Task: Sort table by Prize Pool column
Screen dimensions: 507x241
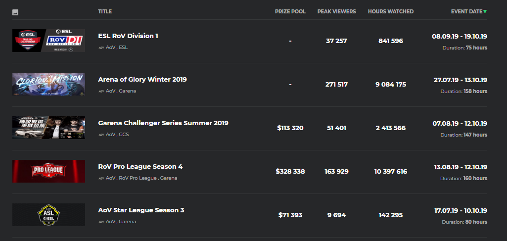Action: click(x=290, y=11)
